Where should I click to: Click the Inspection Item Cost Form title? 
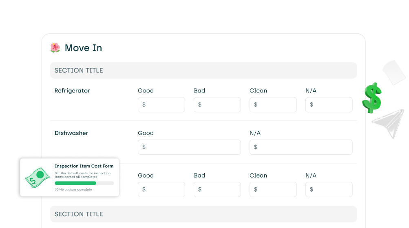click(x=84, y=166)
